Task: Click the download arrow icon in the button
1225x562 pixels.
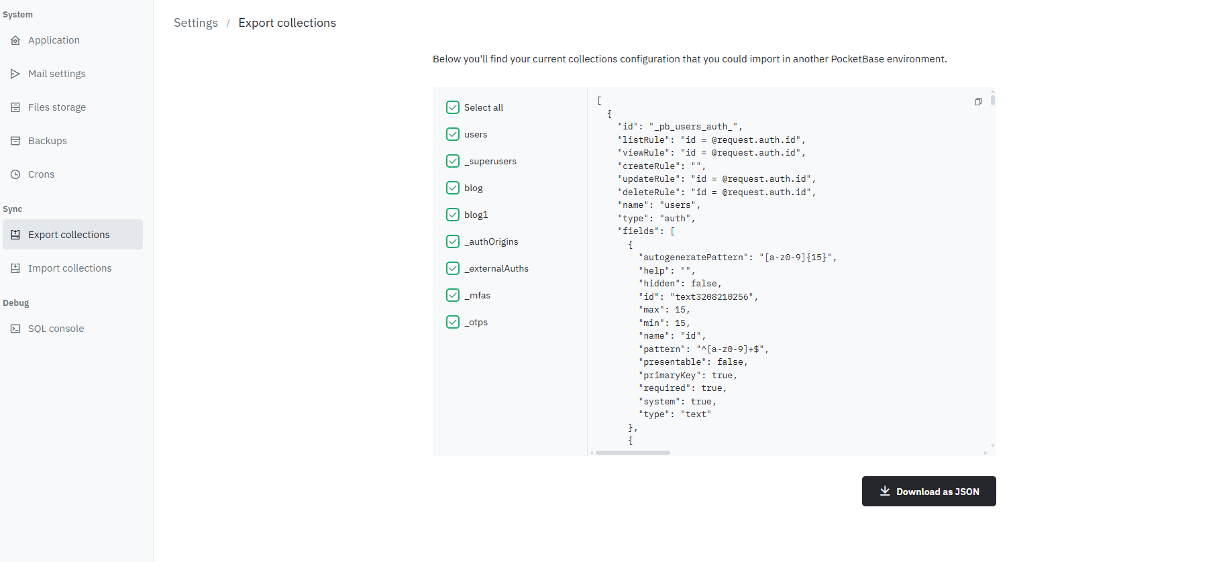Action: 885,492
